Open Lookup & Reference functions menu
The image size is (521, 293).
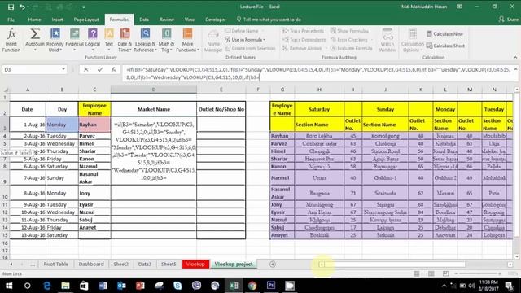(145, 40)
